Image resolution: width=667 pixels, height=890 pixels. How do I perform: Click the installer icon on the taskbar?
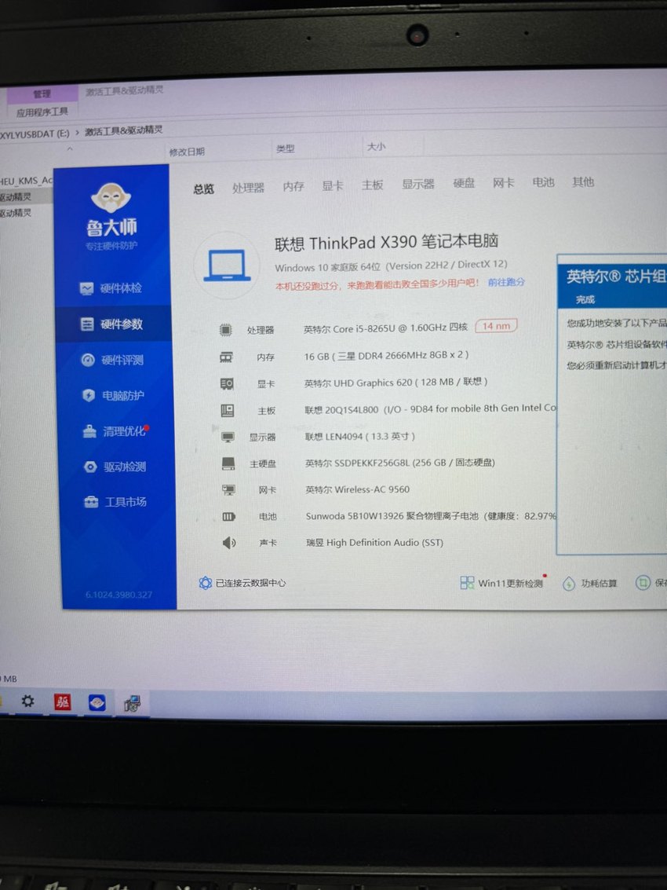[x=132, y=704]
